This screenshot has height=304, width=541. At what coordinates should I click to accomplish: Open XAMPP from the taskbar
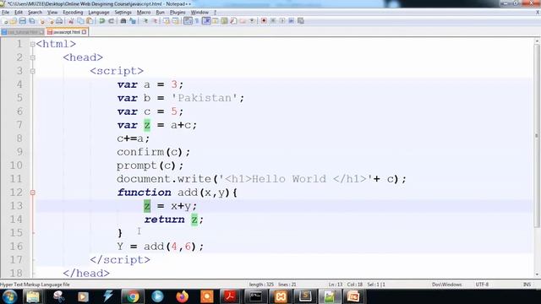pyautogui.click(x=280, y=296)
